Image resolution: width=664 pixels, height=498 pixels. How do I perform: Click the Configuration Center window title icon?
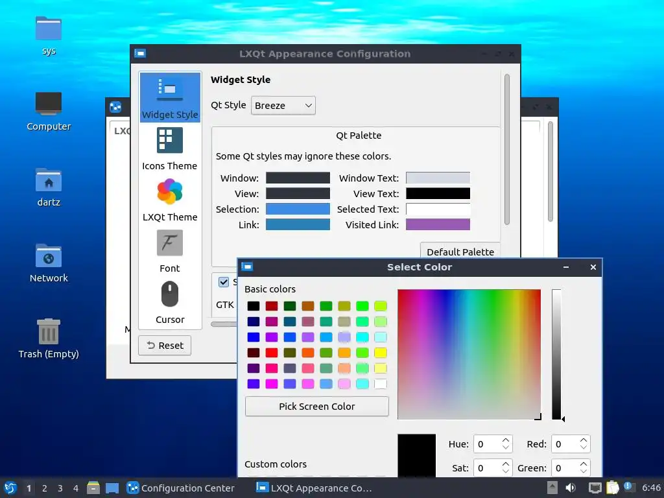tap(115, 107)
